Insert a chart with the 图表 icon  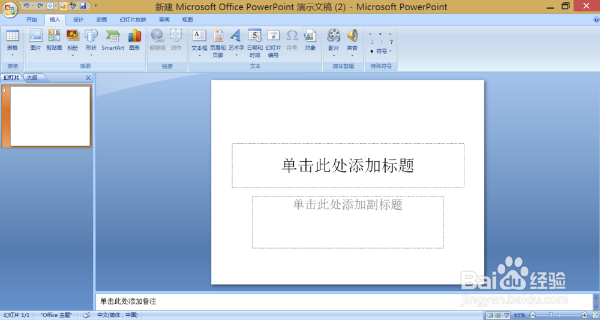(x=134, y=40)
